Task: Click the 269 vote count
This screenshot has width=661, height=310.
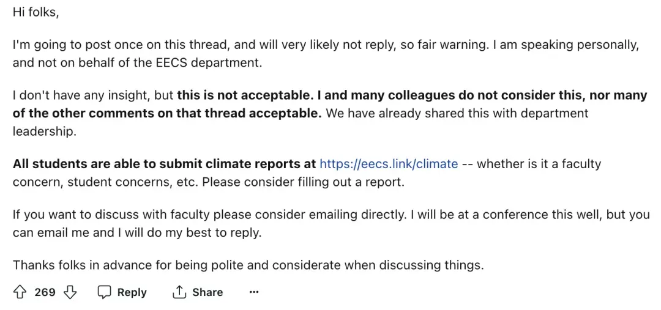Action: pyautogui.click(x=45, y=292)
